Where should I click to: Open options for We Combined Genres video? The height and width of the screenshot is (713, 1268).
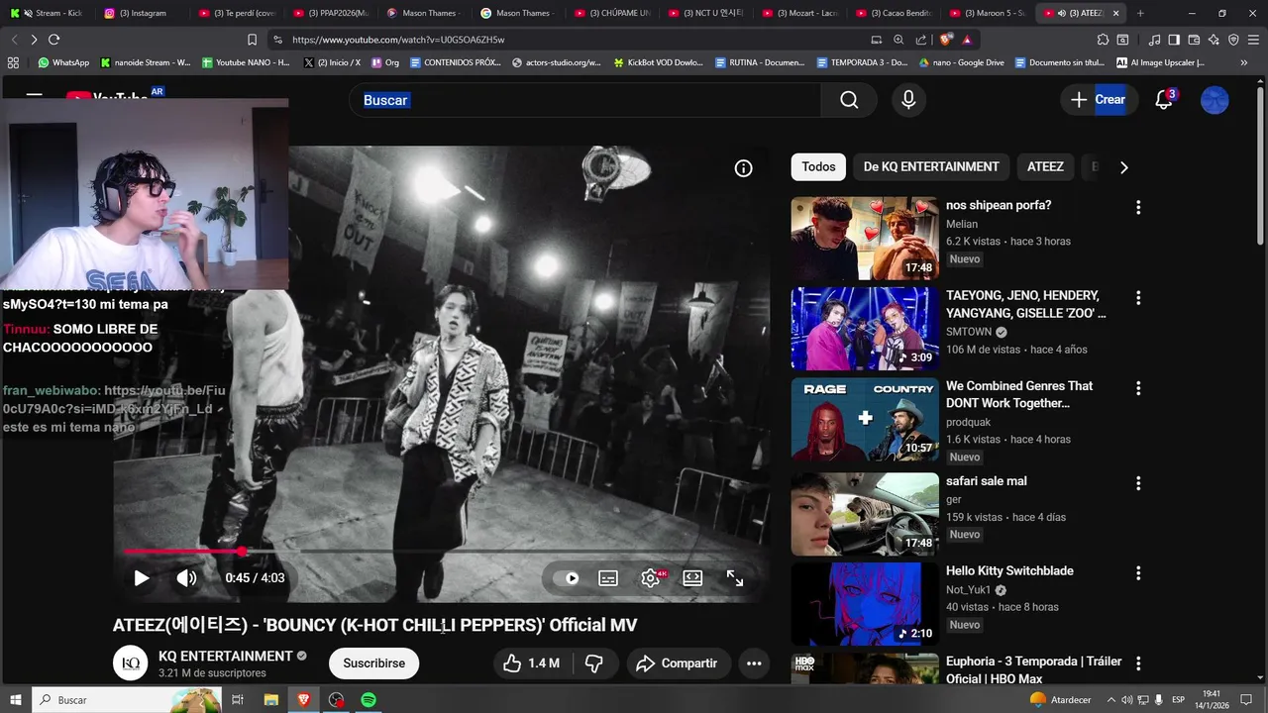click(1138, 387)
